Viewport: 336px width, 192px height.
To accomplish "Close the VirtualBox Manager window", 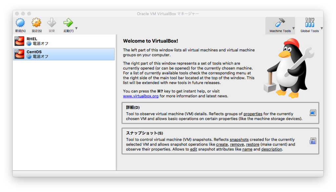I will pyautogui.click(x=17, y=14).
